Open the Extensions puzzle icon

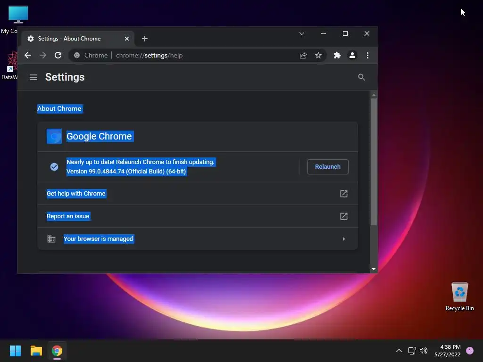tap(337, 56)
